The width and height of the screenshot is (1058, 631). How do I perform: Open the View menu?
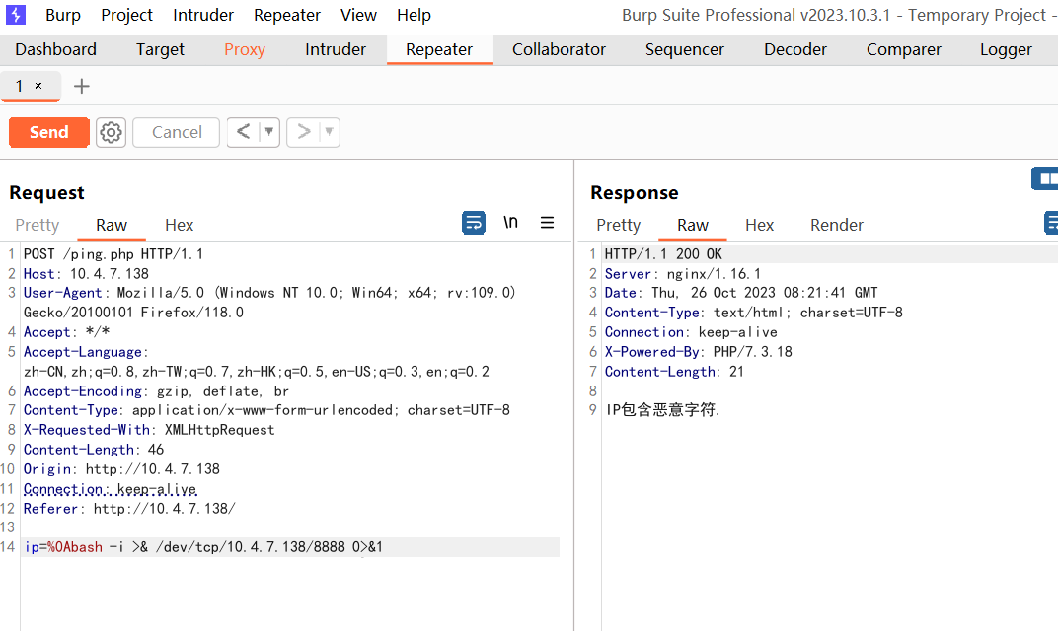[358, 15]
